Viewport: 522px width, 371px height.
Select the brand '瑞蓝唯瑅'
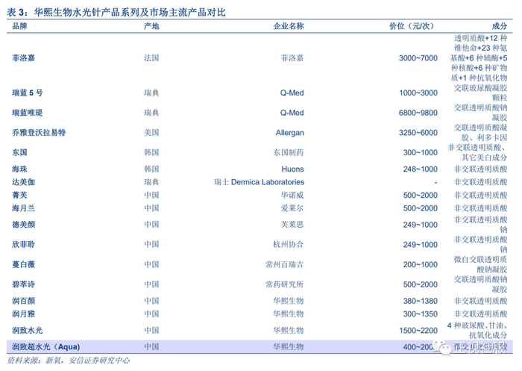coord(28,113)
